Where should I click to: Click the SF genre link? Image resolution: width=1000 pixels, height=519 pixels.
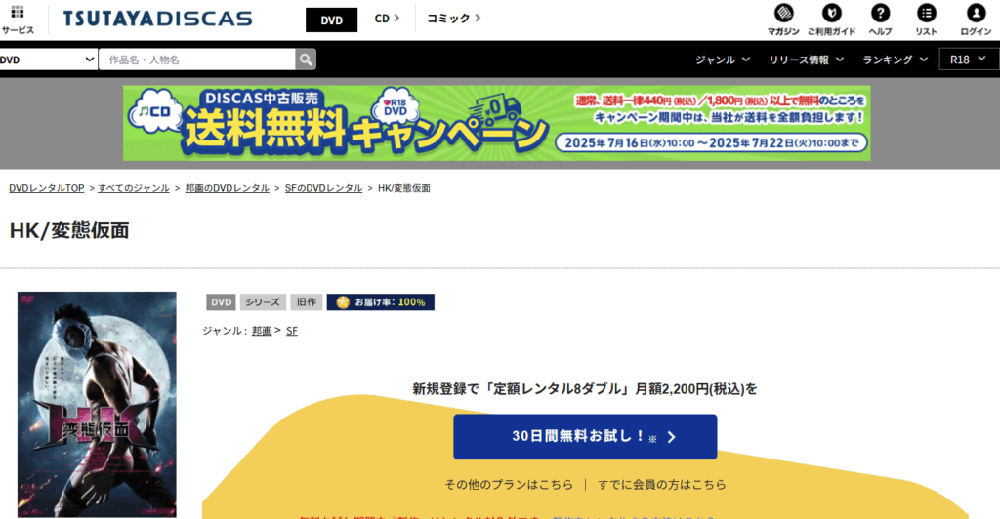coord(292,331)
